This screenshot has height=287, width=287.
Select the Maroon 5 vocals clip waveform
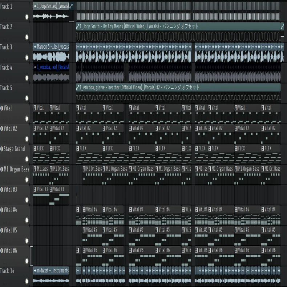tap(51, 57)
